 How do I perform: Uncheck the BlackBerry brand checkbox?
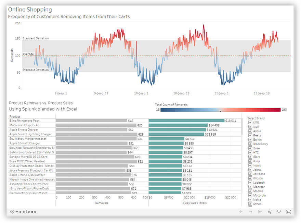250,144
